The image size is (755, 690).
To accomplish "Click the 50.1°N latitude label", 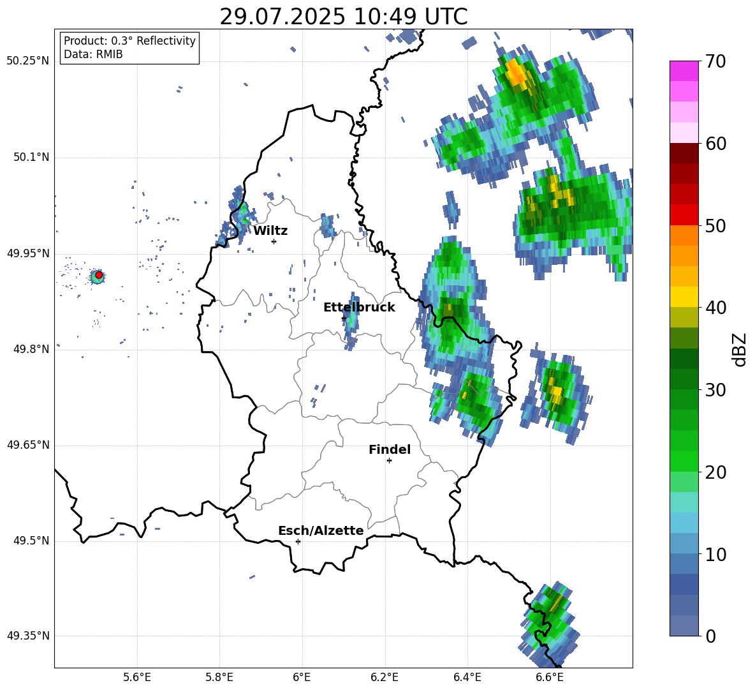I will click(31, 158).
